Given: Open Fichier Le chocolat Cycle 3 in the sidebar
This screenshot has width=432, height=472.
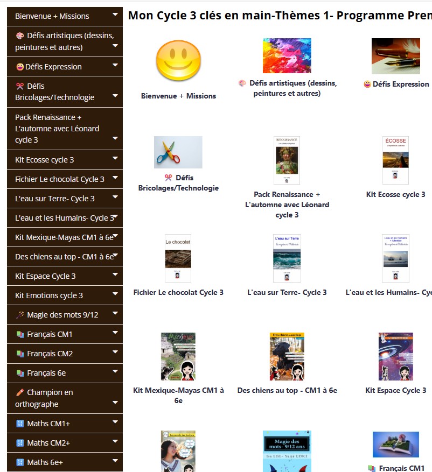Looking at the screenshot, I should (x=65, y=179).
